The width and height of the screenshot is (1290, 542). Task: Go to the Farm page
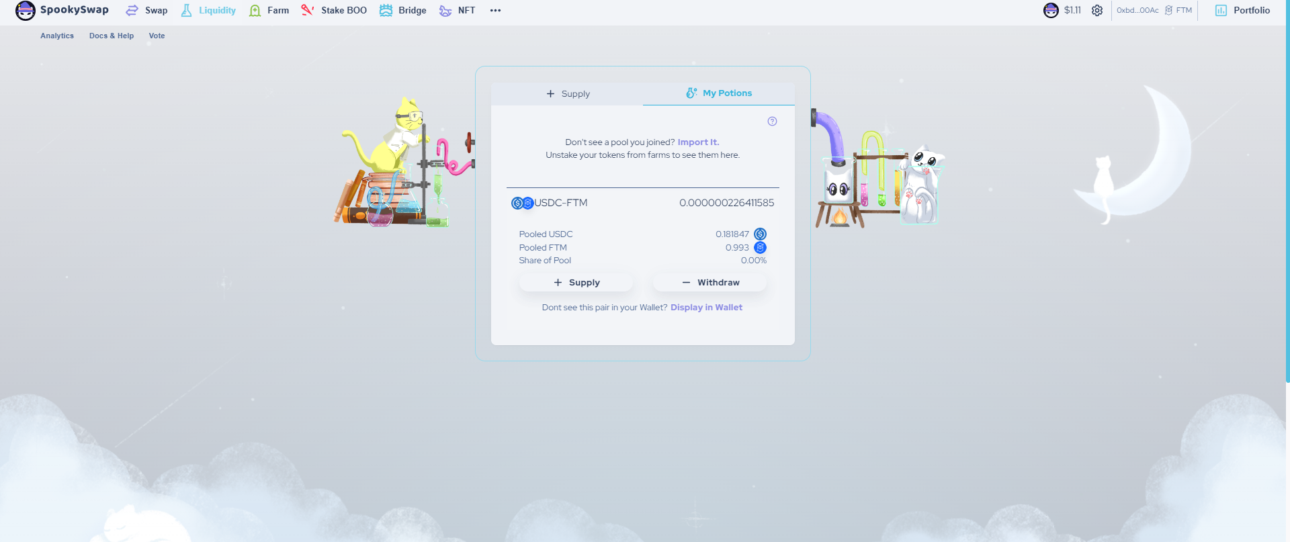pos(269,10)
